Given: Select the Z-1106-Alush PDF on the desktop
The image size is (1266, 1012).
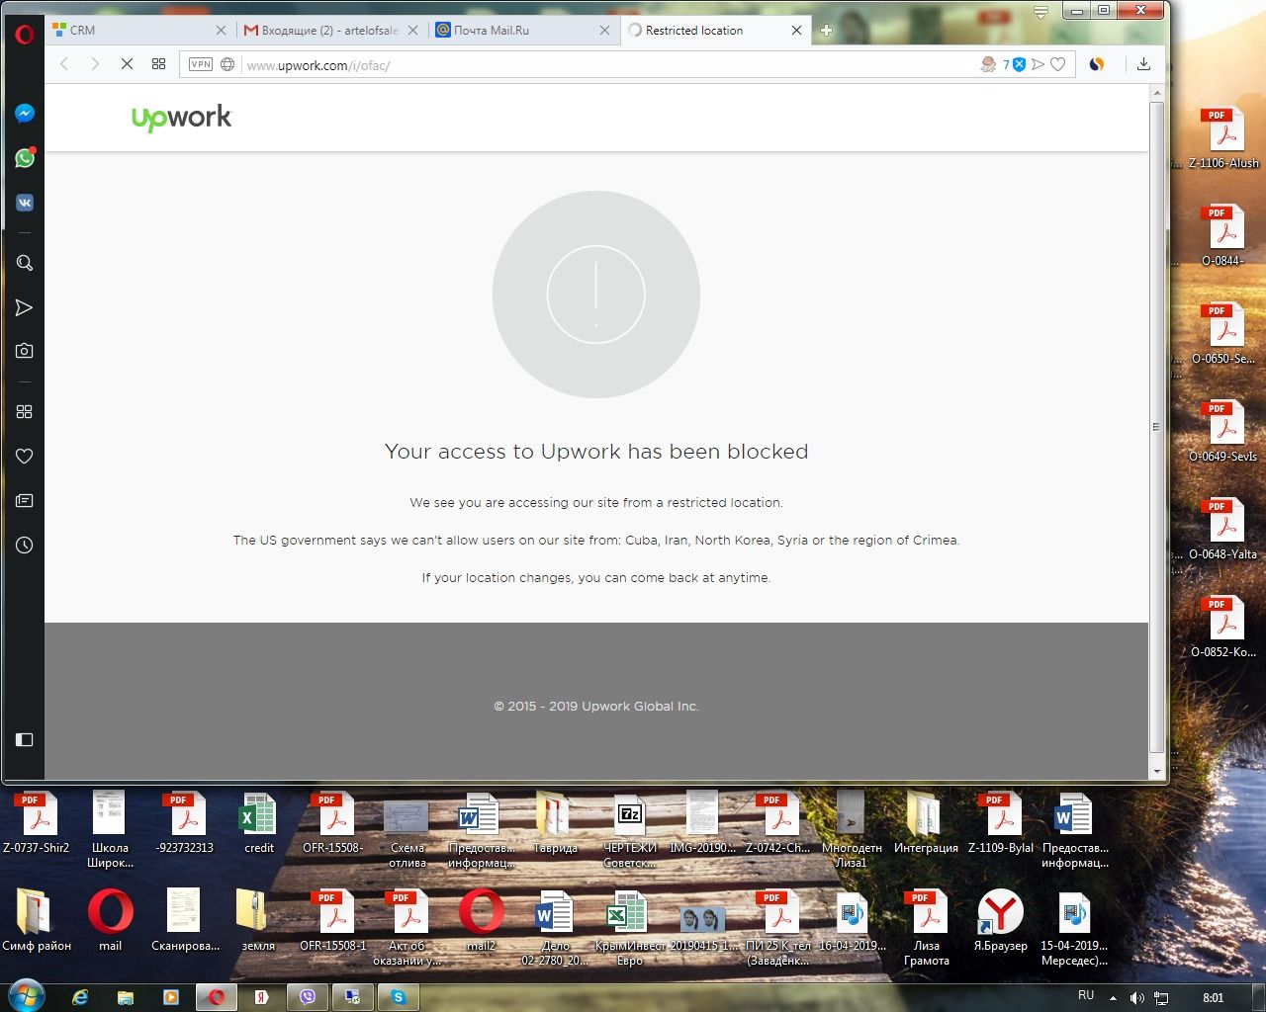Looking at the screenshot, I should 1223,137.
